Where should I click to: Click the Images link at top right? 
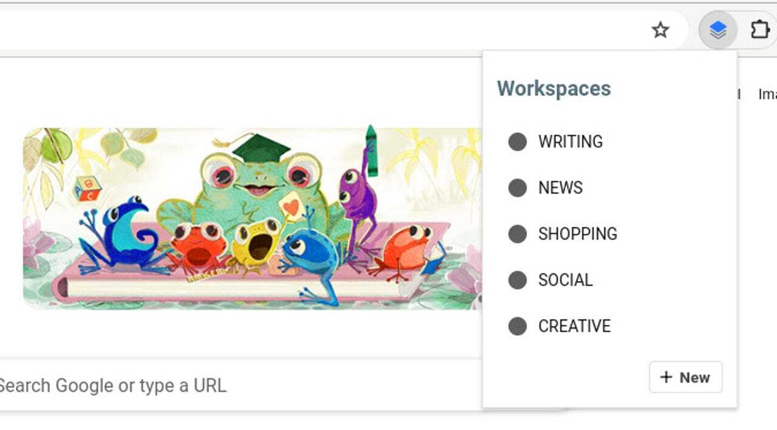pos(767,94)
